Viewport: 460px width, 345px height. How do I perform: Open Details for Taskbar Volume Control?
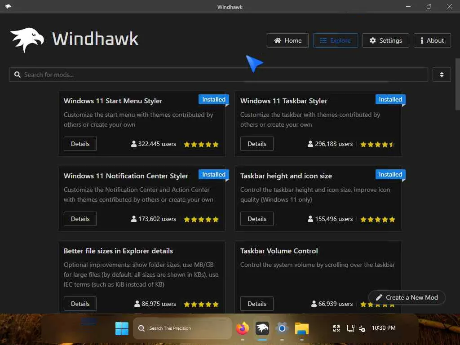point(257,304)
